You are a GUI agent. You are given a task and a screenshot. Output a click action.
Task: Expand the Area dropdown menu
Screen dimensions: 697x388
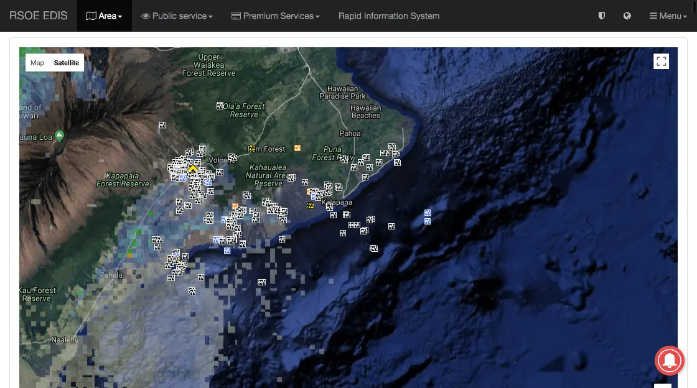[105, 16]
